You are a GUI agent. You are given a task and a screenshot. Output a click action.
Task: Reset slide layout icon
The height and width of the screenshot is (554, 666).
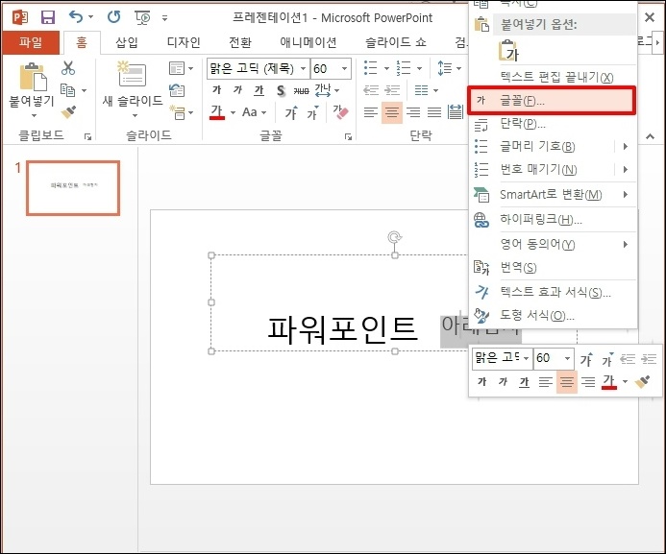coord(177,90)
